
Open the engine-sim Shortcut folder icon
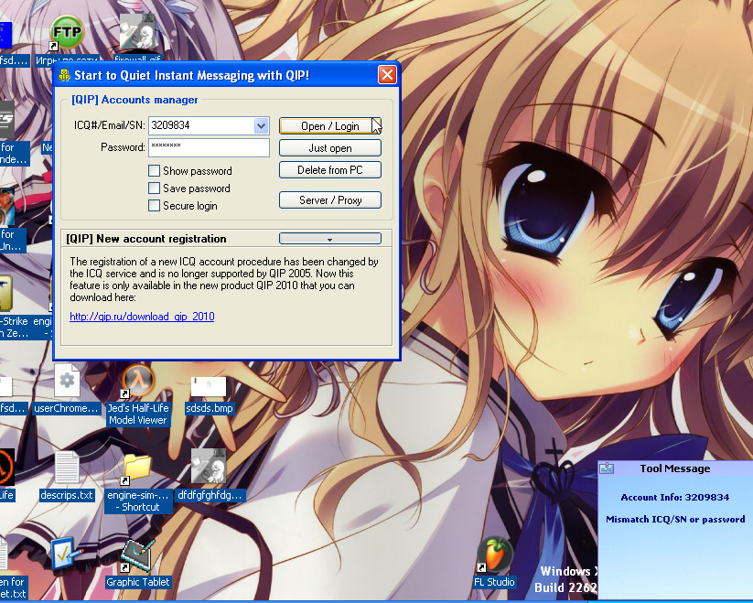coord(138,468)
